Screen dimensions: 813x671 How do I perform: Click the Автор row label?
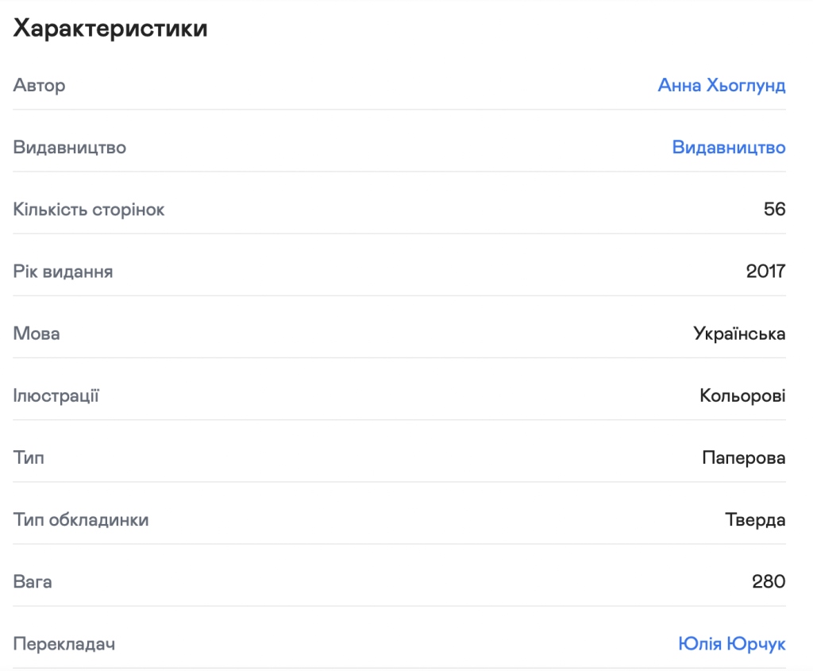click(39, 86)
